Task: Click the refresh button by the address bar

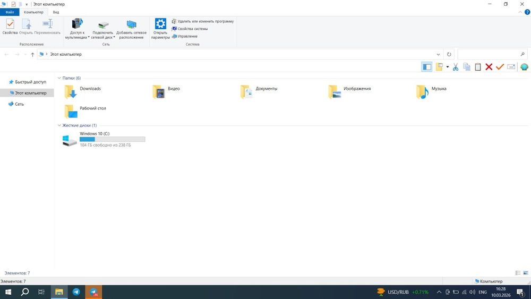Action: 449,54
